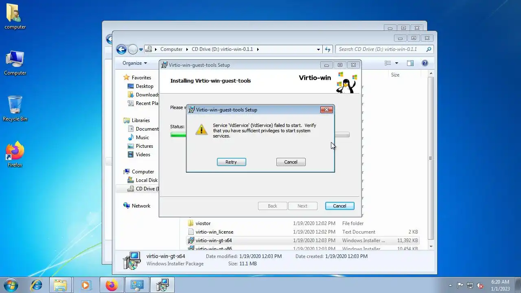Open the Firefox desktop shortcut
The height and width of the screenshot is (293, 521).
click(x=15, y=155)
